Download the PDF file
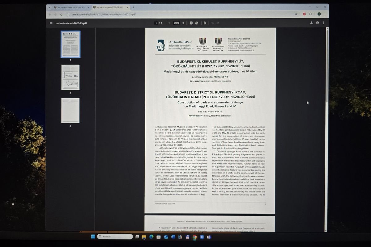Image resolution: width=371 pixels, height=247 pixels. (312, 23)
